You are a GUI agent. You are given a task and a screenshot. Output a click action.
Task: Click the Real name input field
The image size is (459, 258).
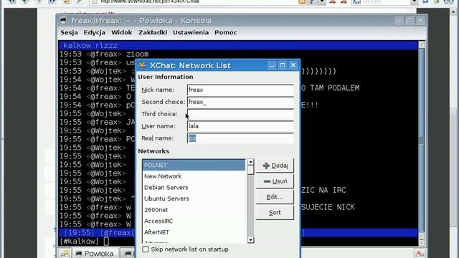[x=240, y=138]
